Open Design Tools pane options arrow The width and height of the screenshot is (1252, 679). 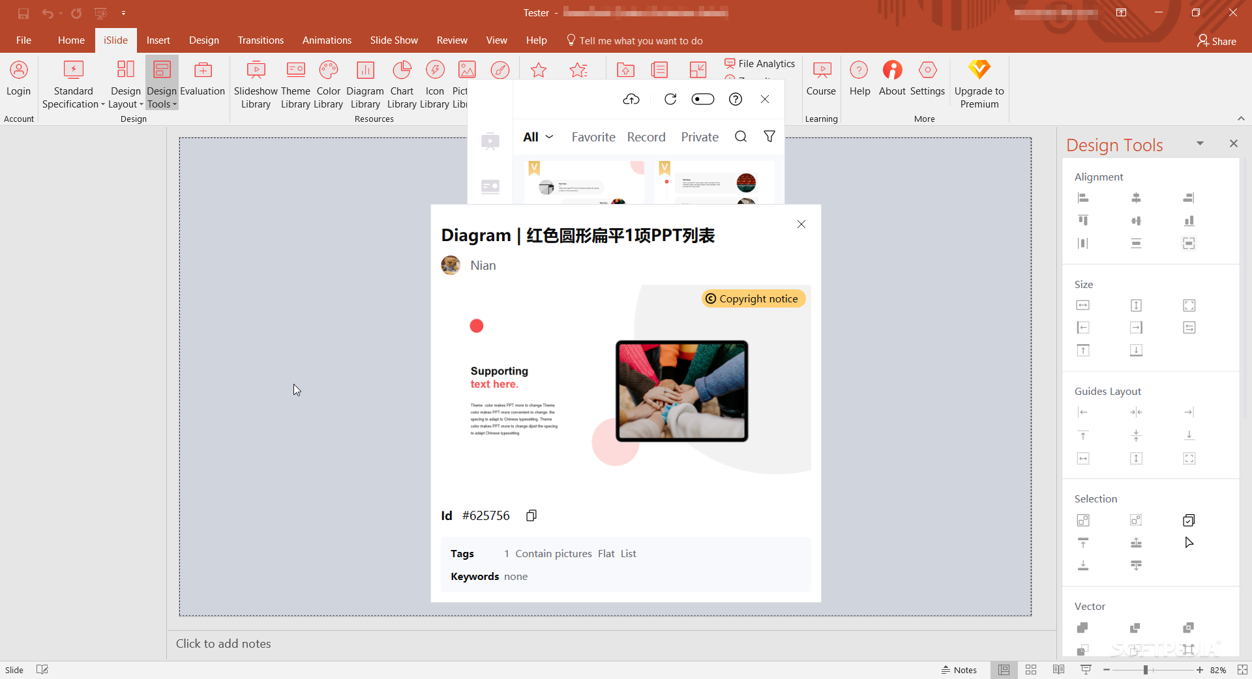pyautogui.click(x=1200, y=143)
